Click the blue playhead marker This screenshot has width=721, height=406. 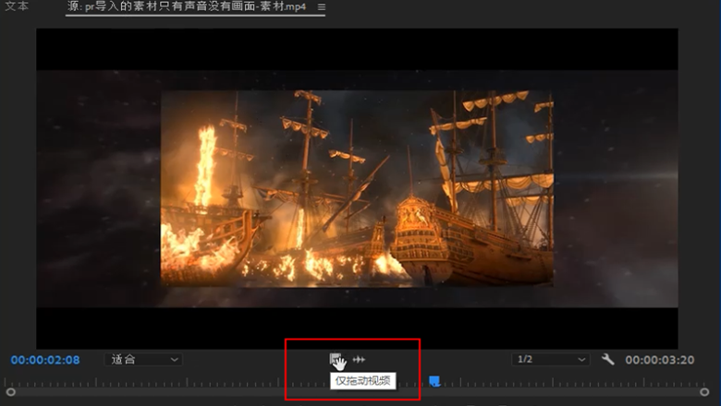tap(434, 381)
